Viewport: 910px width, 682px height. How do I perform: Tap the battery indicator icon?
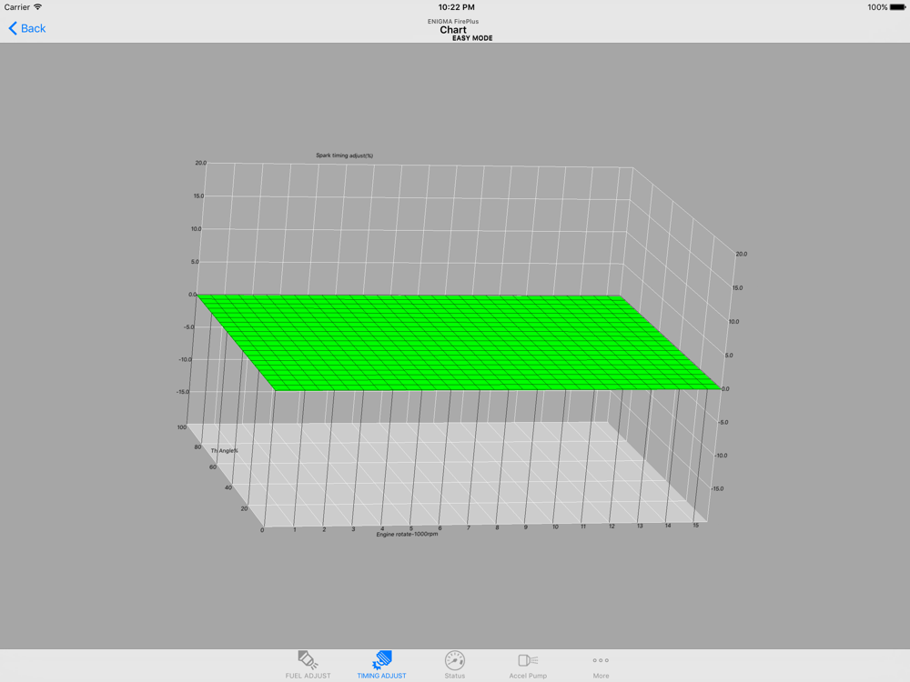(897, 7)
